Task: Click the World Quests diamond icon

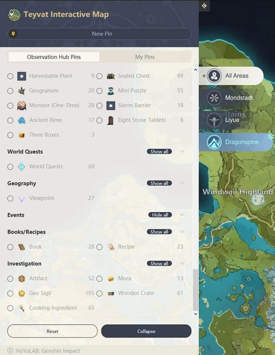Action: [x=22, y=167]
